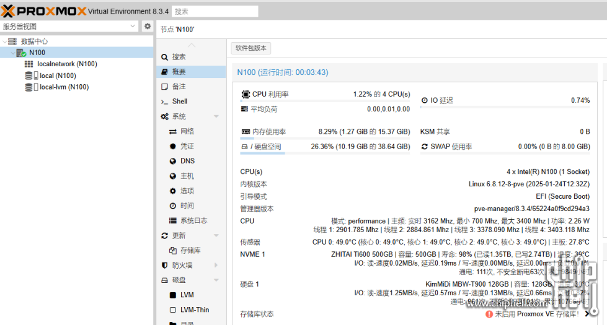Collapse the 磁盘 submenu arrow

[x=216, y=280]
